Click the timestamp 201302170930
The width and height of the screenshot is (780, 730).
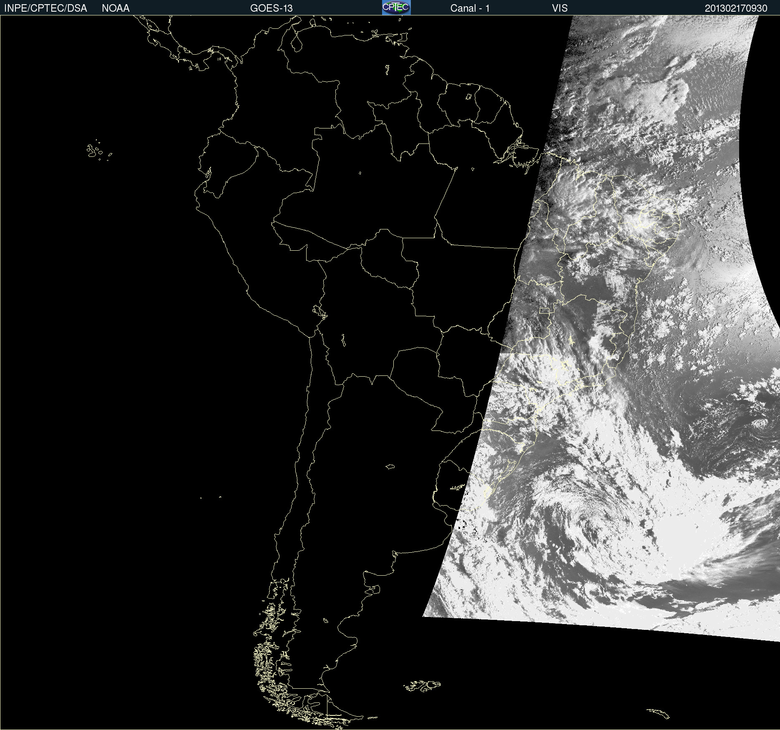click(736, 8)
